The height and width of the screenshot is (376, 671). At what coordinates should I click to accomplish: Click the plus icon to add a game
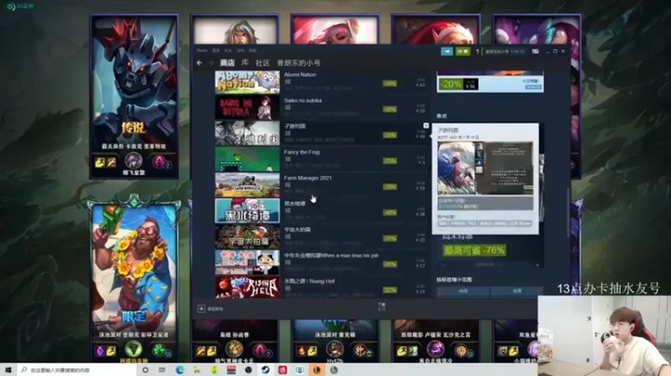201,308
